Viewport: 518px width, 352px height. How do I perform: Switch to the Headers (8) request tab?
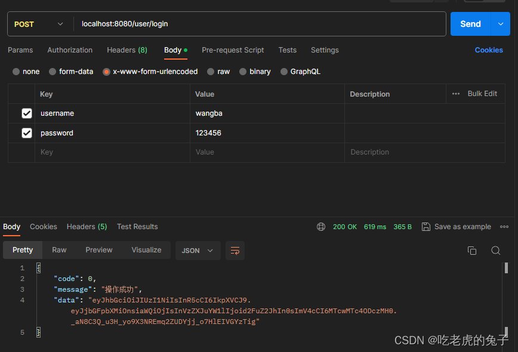(x=127, y=50)
